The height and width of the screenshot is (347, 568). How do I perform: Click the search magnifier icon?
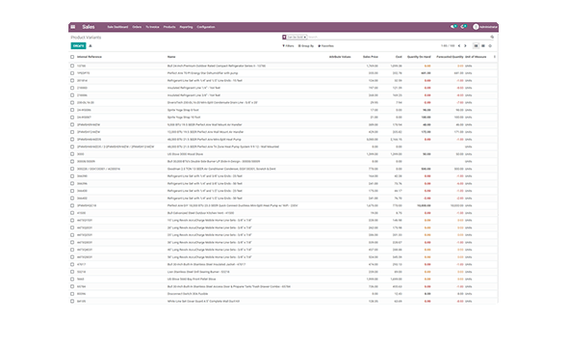coord(492,37)
